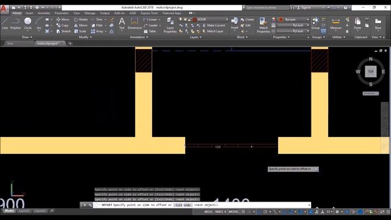
Task: Open the Home ribbon tab
Action: click(17, 13)
